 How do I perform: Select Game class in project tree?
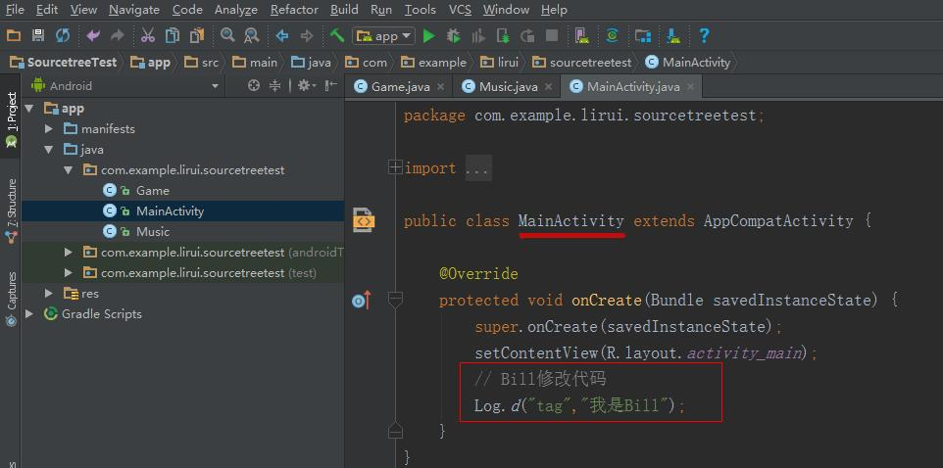pyautogui.click(x=153, y=191)
